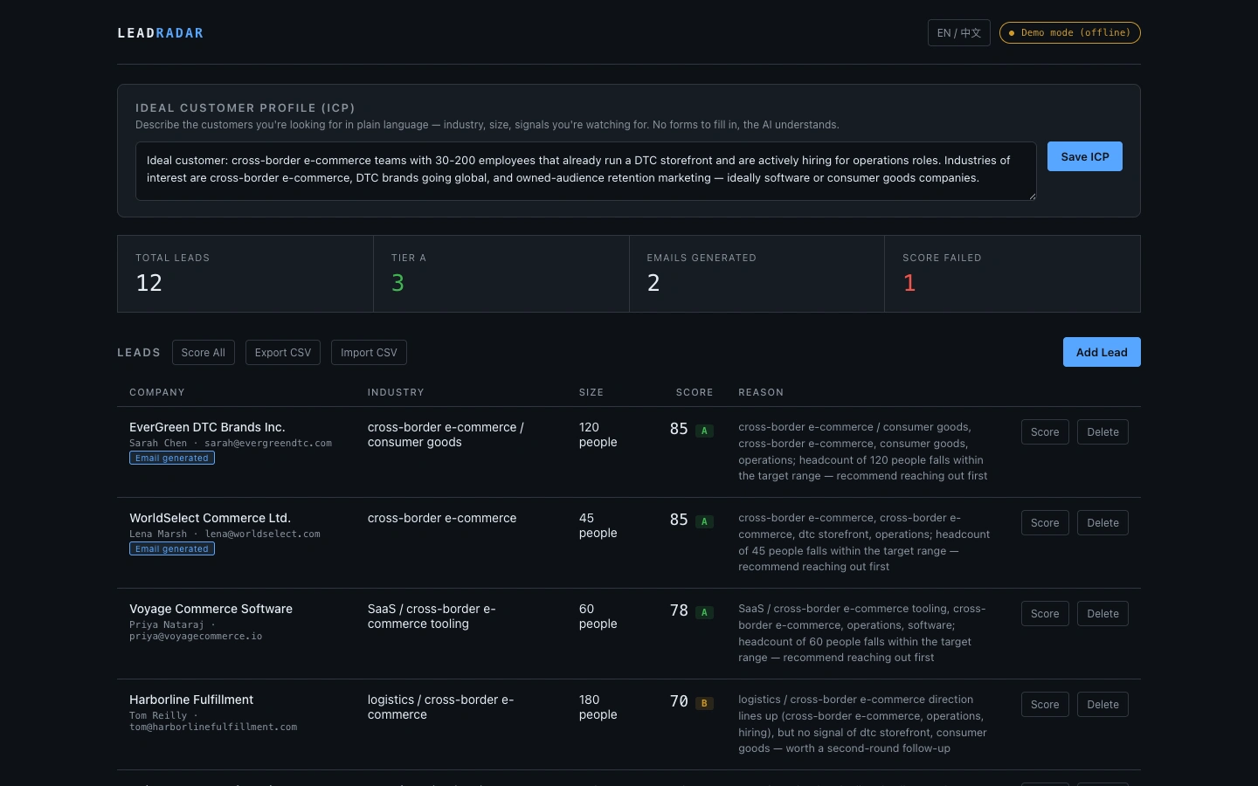Viewport: 1258px width, 786px height.
Task: Export leads as CSV
Action: tap(282, 353)
